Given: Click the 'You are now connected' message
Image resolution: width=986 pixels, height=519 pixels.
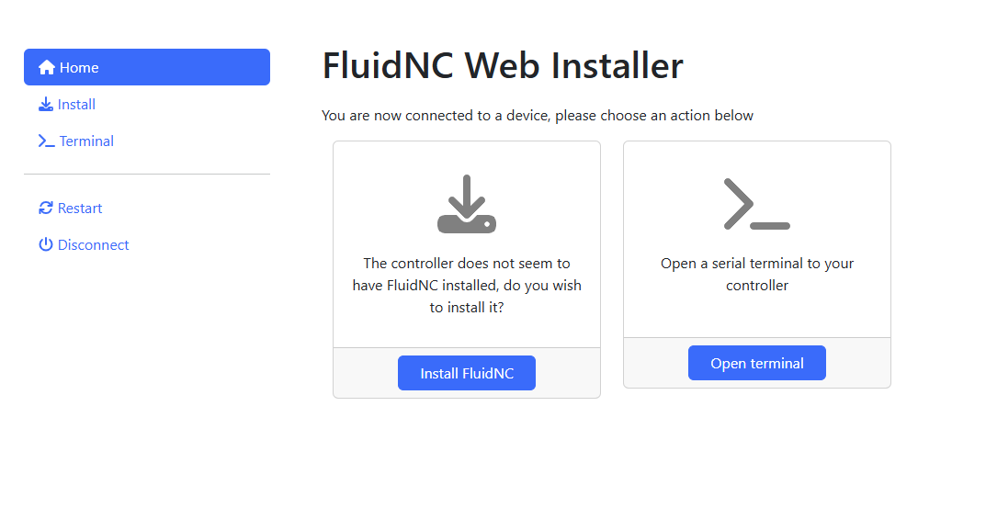Looking at the screenshot, I should (x=537, y=116).
